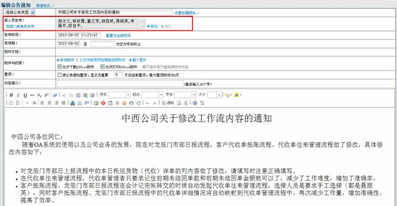
Task: Click the subscript icon in the toolbar
Action: click(39, 95)
